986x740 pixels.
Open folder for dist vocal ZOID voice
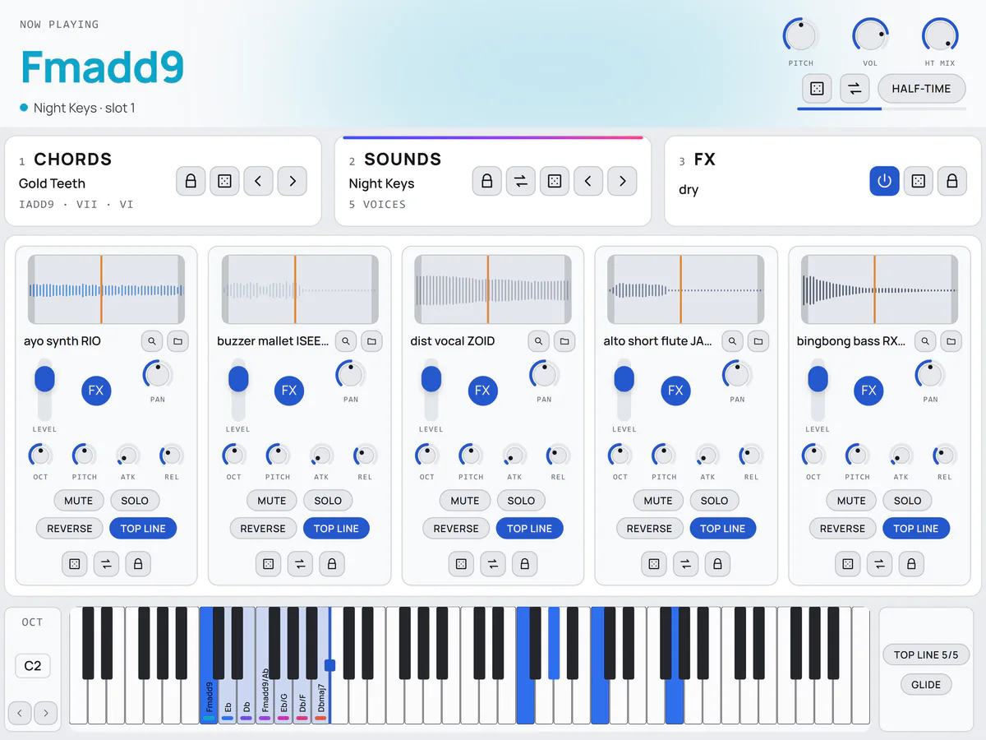(564, 341)
